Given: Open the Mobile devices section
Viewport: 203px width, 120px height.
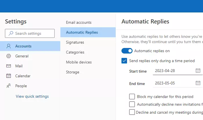Looking at the screenshot, I should click(88, 62).
